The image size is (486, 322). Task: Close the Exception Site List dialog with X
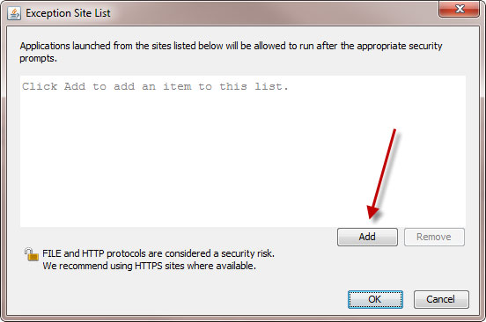460,9
